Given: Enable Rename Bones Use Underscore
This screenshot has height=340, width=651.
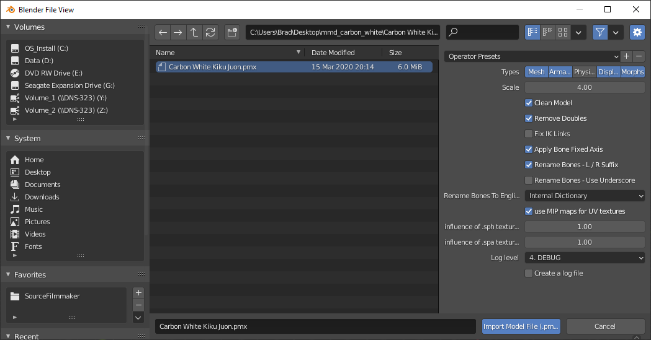Looking at the screenshot, I should pyautogui.click(x=529, y=180).
